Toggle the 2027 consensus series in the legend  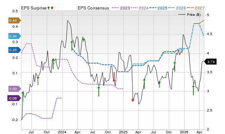(195, 8)
